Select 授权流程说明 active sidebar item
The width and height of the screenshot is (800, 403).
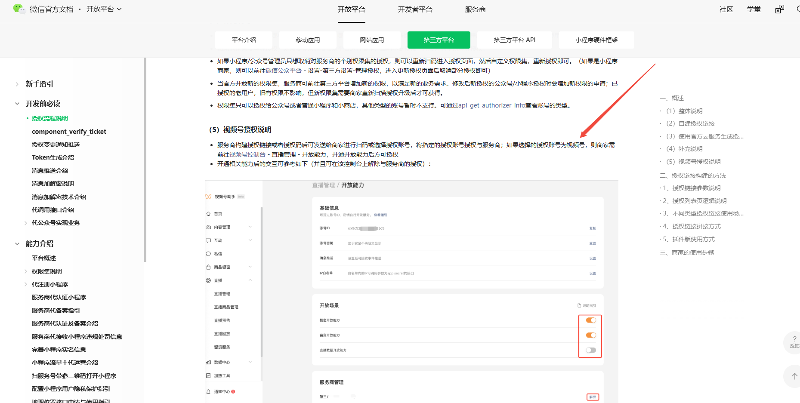[x=50, y=118]
